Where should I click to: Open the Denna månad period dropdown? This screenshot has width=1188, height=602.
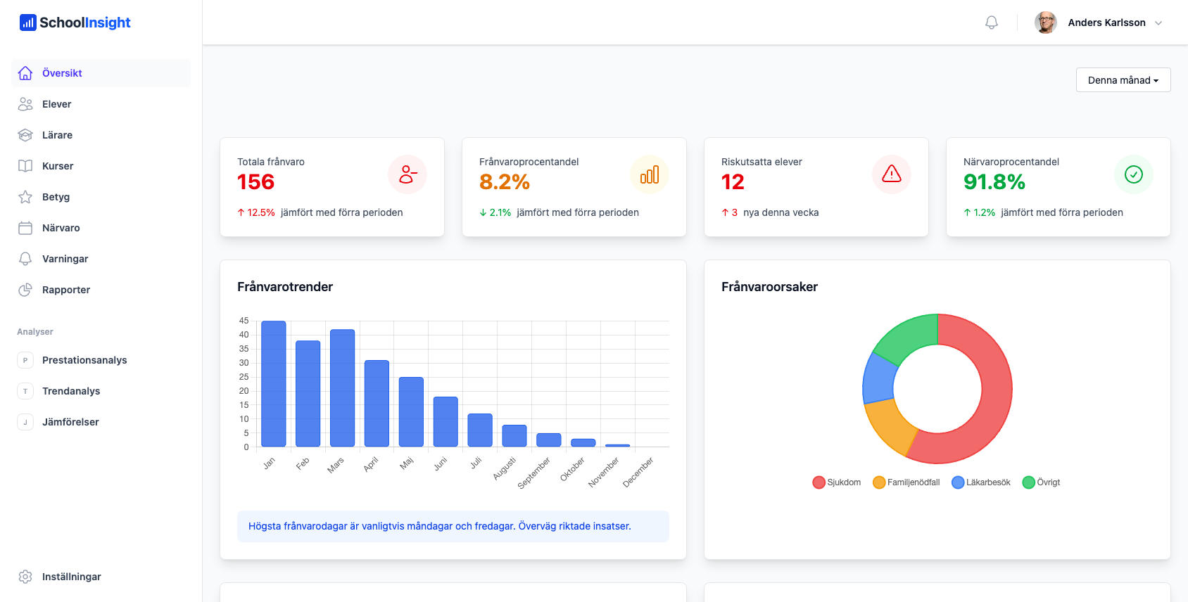(1123, 80)
